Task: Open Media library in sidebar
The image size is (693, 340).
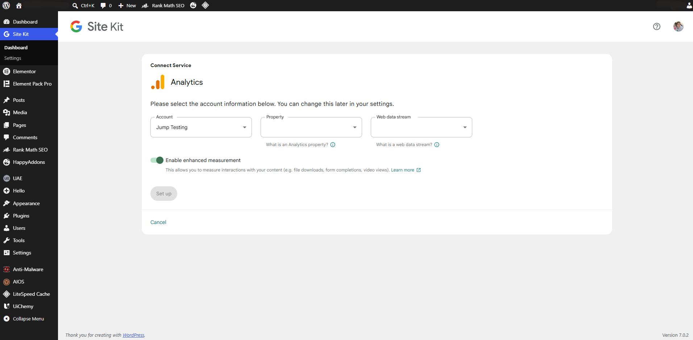Action: tap(29, 112)
